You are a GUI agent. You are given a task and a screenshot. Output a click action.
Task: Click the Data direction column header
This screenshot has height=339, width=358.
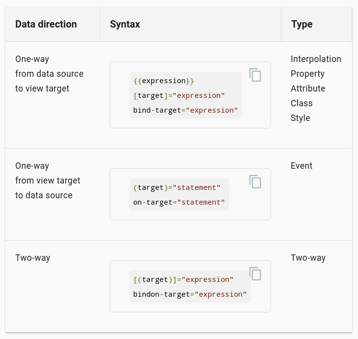tap(46, 24)
